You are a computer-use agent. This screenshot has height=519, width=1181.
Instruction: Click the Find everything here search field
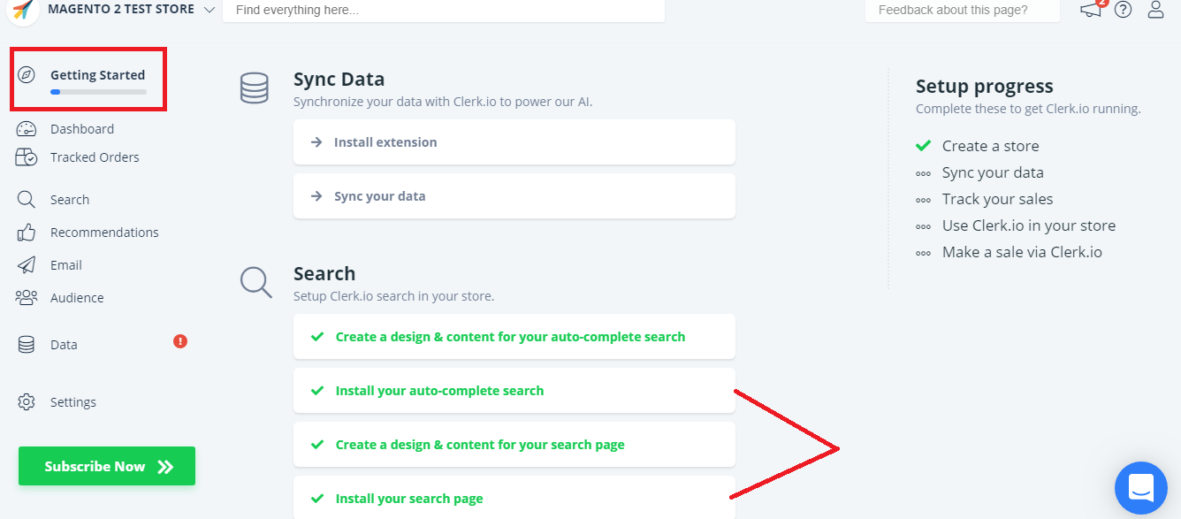pyautogui.click(x=443, y=11)
